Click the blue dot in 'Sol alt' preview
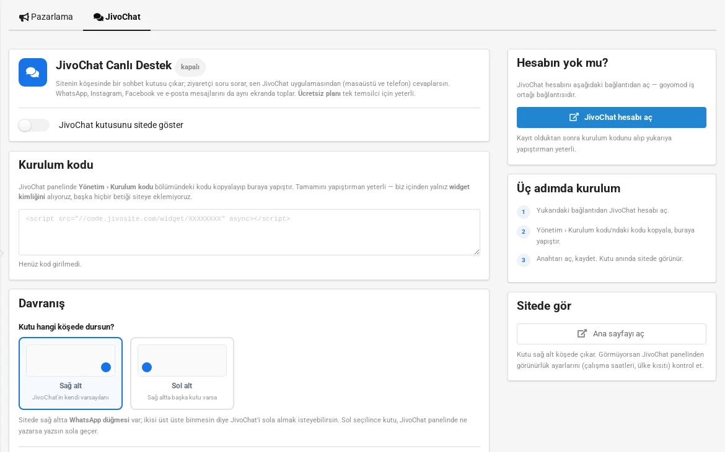725x452 pixels. pos(147,367)
